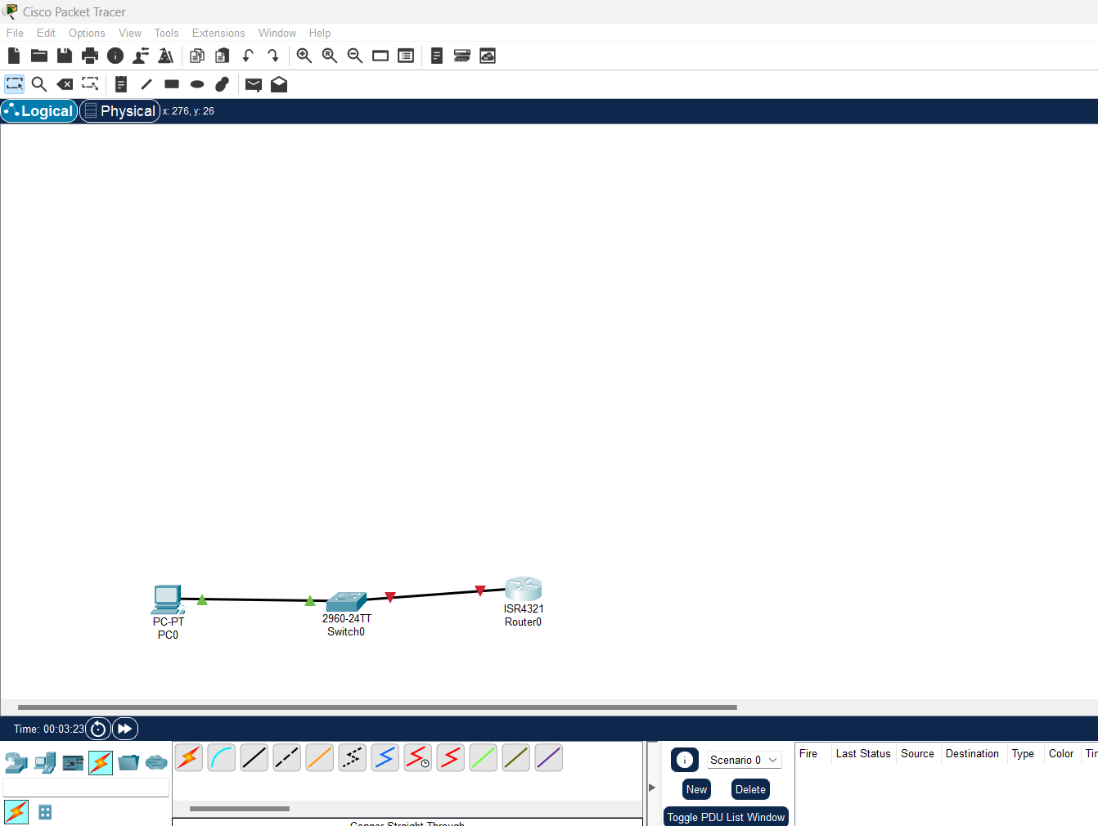The image size is (1098, 826).
Task: Zoom in on the workspace
Action: (304, 56)
